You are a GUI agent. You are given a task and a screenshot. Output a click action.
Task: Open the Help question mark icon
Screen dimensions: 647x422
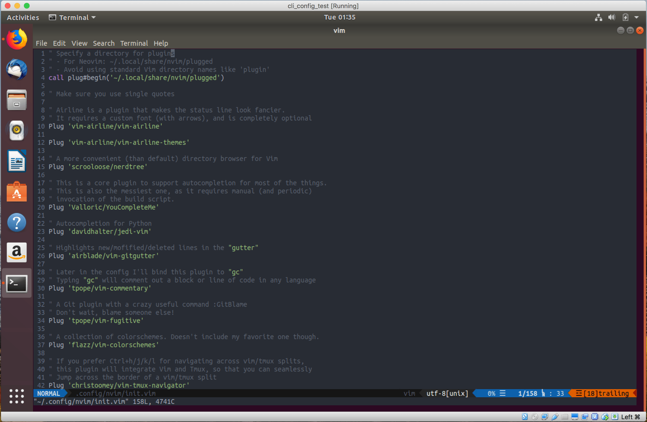17,223
